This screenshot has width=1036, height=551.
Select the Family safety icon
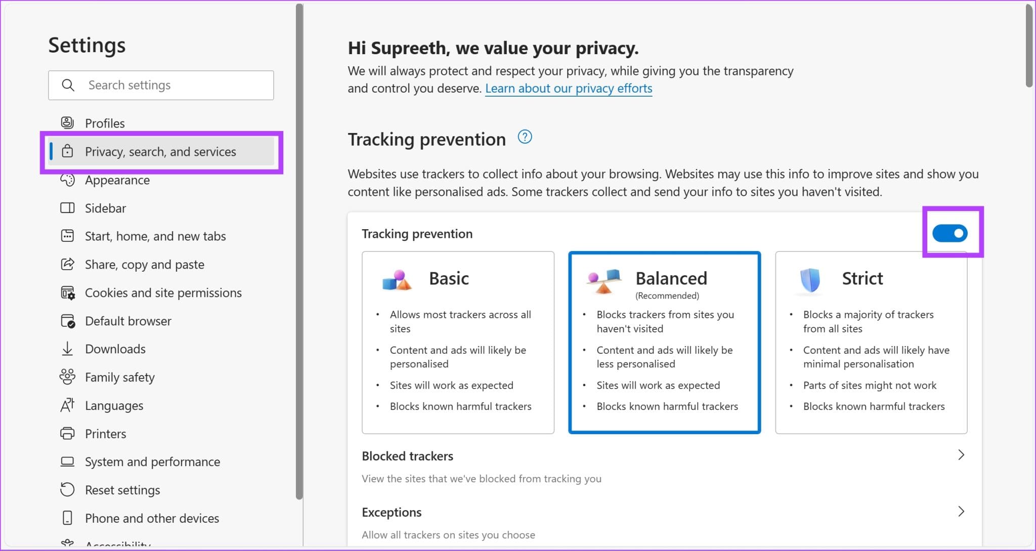67,377
